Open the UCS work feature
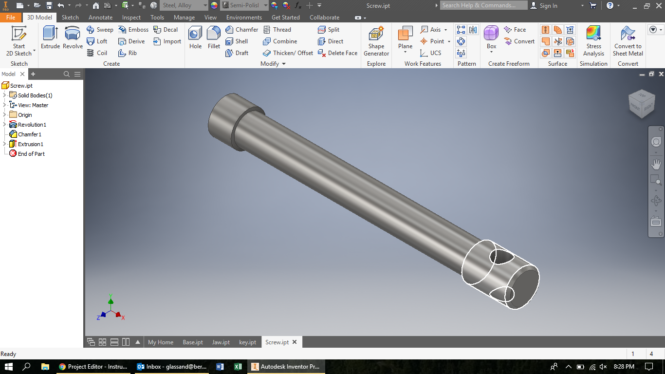 (430, 53)
